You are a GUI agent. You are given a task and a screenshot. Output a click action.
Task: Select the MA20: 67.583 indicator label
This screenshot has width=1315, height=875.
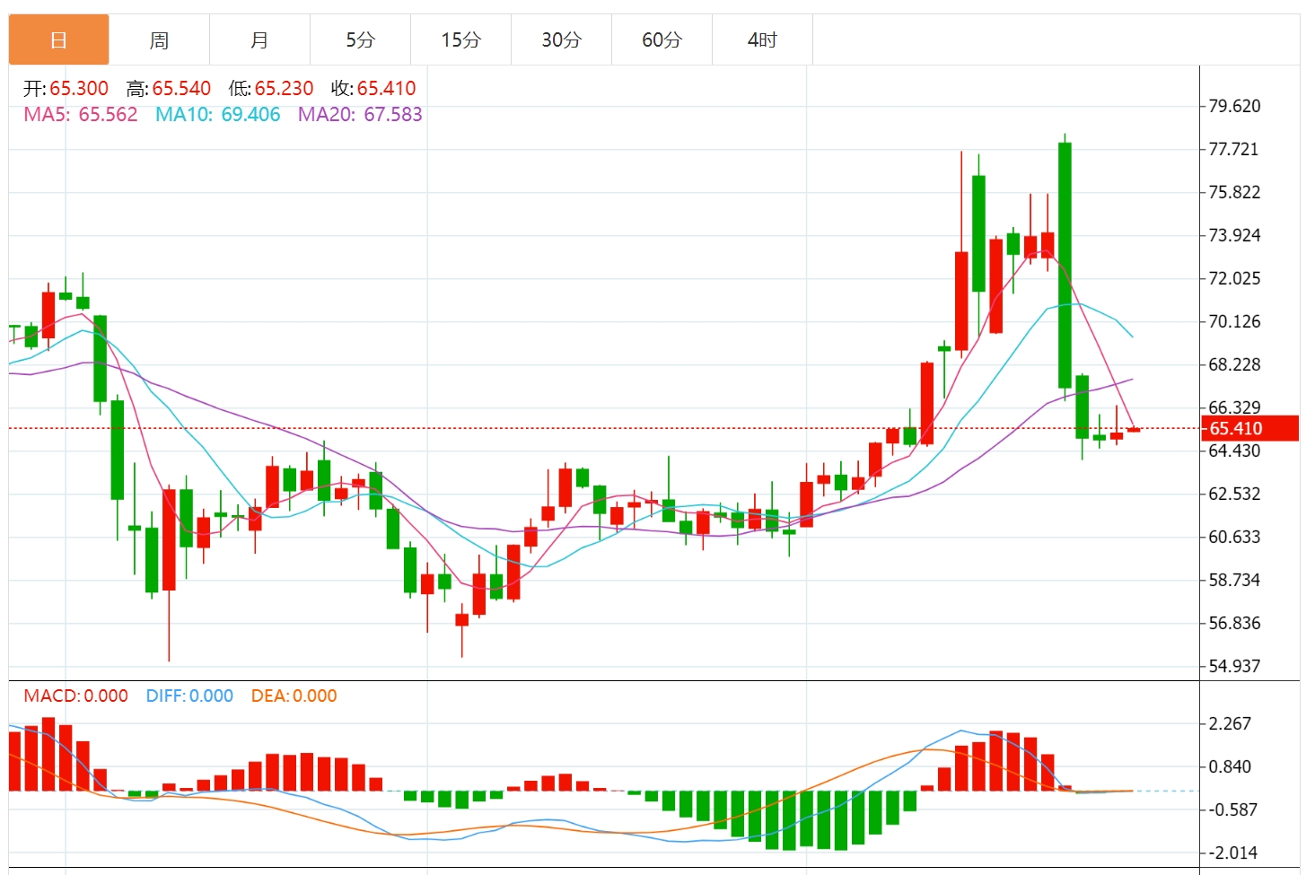(x=360, y=114)
